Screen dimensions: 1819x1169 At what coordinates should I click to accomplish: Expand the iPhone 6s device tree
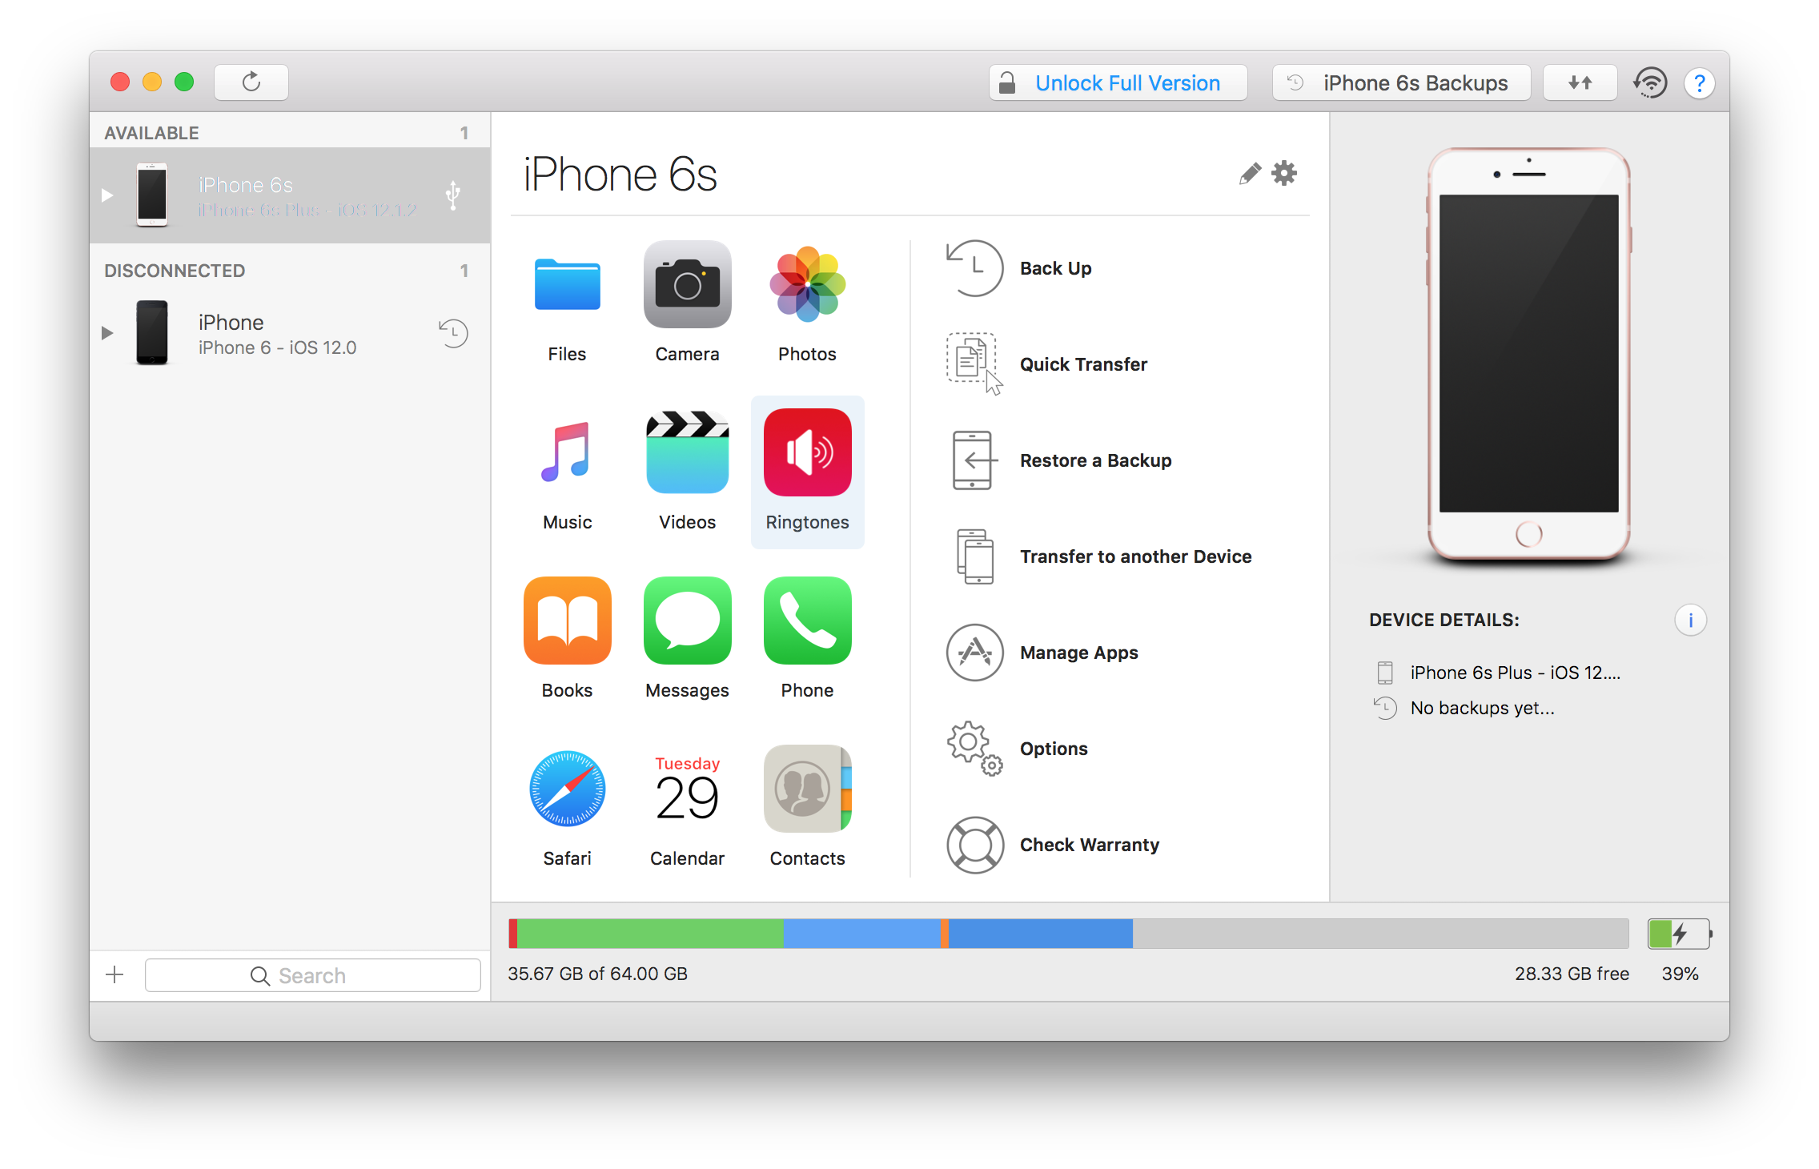click(107, 195)
